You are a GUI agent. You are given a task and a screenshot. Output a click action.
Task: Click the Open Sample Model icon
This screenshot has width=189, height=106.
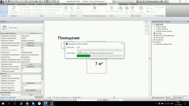tap(141, 8)
